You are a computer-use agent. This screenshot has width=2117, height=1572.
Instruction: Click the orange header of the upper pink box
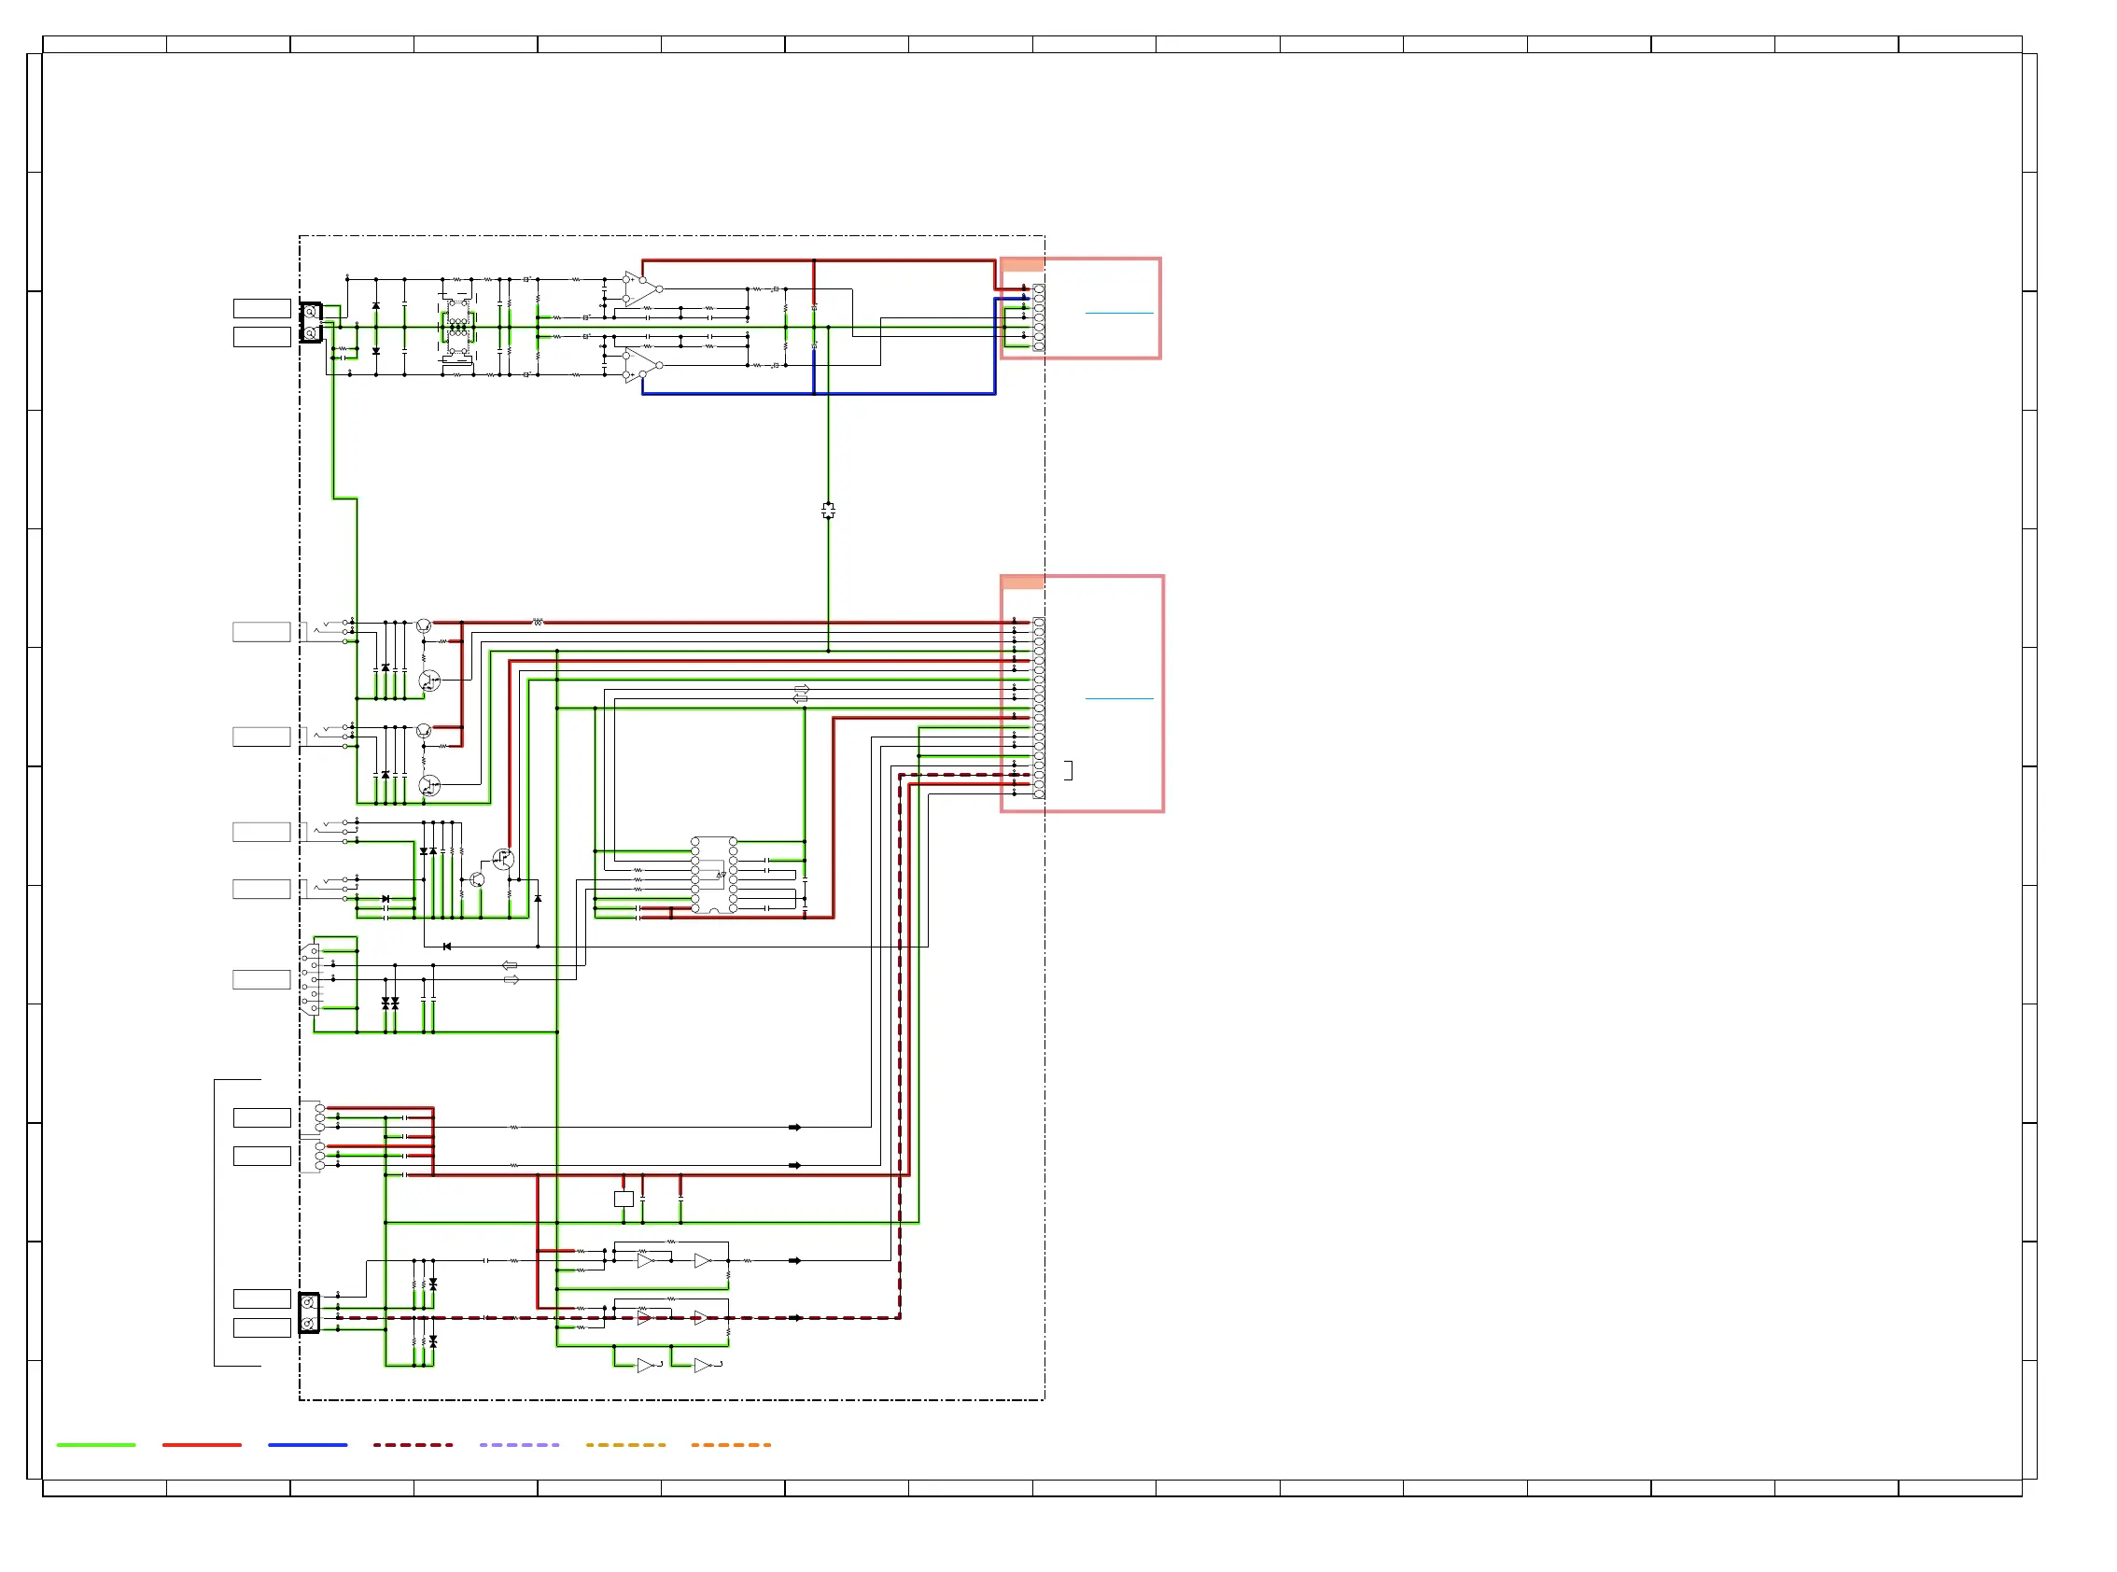[1023, 264]
